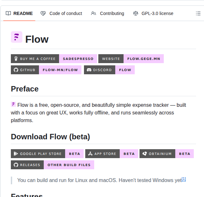Click the heart icon beside Code of conduct

click(x=43, y=13)
